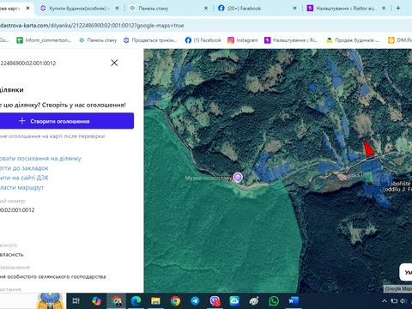Close the Rieltor settings tab
Screen dimensions: 412x309
click(x=384, y=9)
